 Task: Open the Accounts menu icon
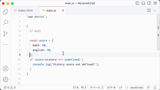pyautogui.click(x=5, y=68)
